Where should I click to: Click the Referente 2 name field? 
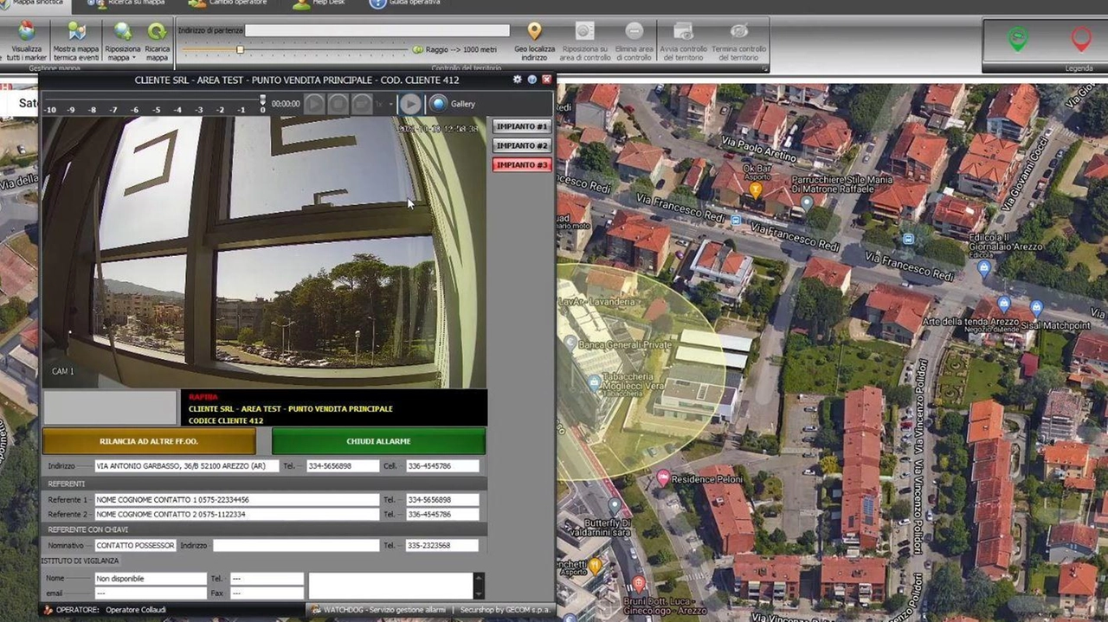point(236,514)
